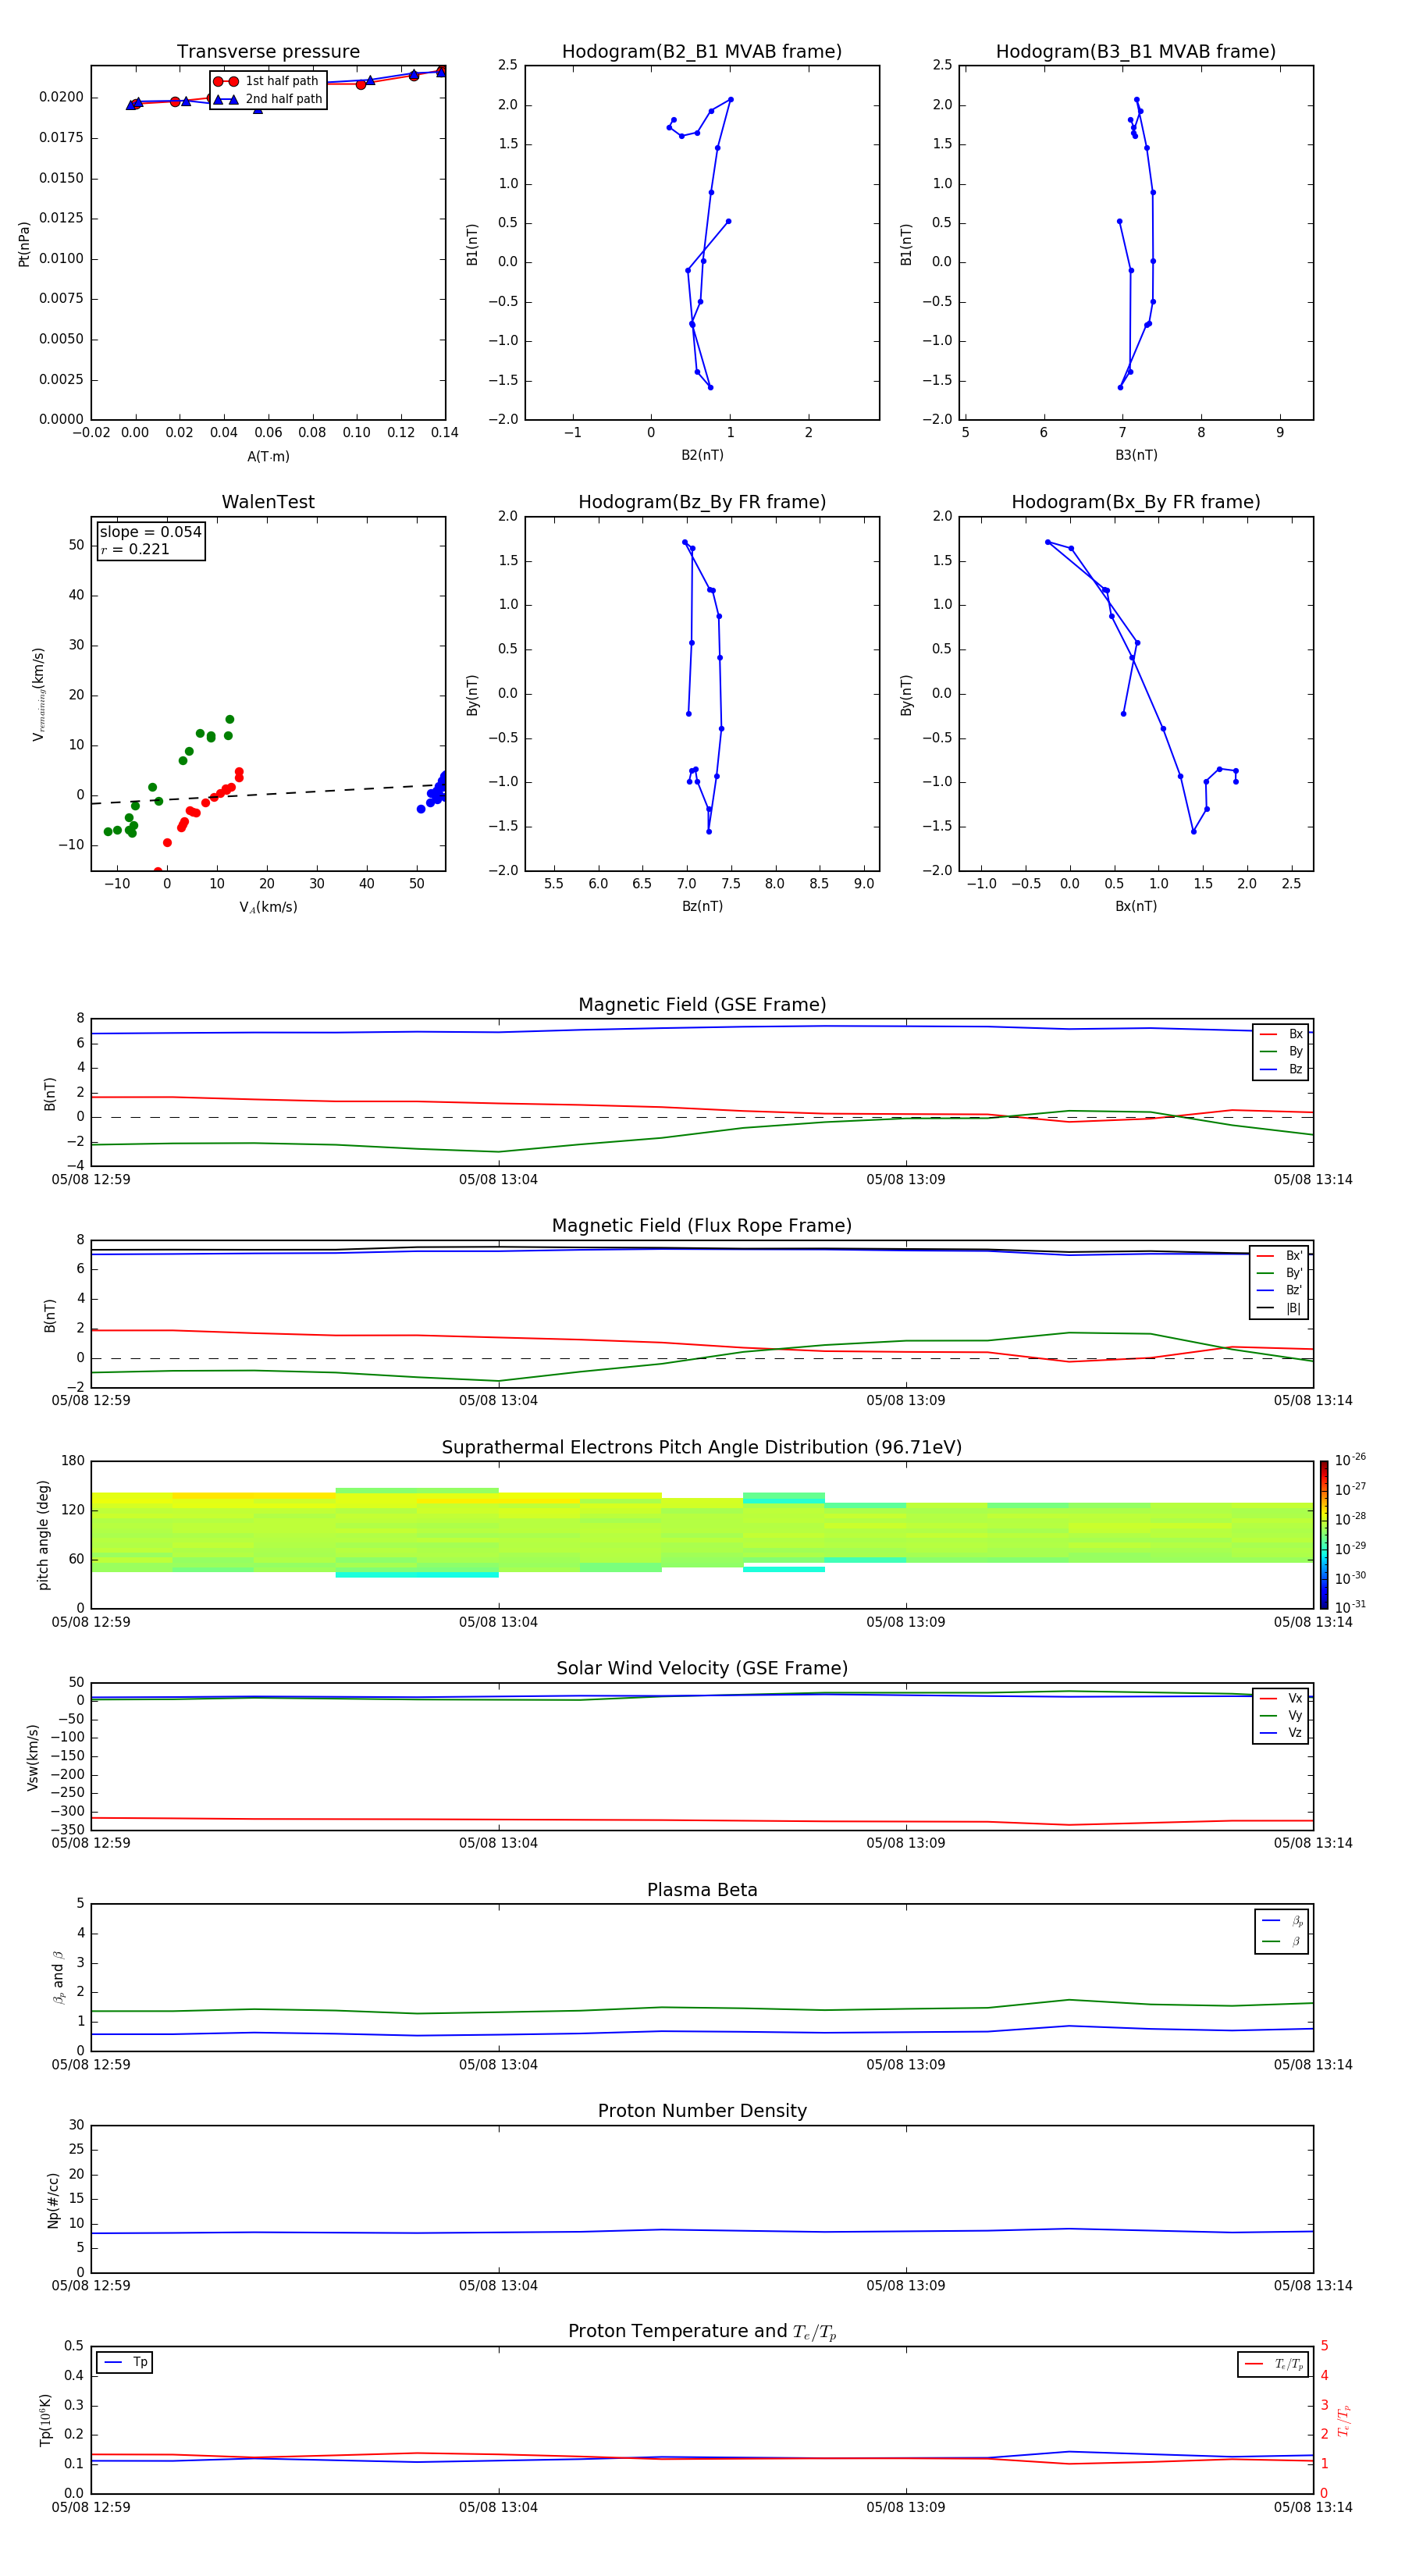The width and height of the screenshot is (1405, 2576).
Task: Click the Tp(10^6K) y-axis label
Action: (x=45, y=2420)
